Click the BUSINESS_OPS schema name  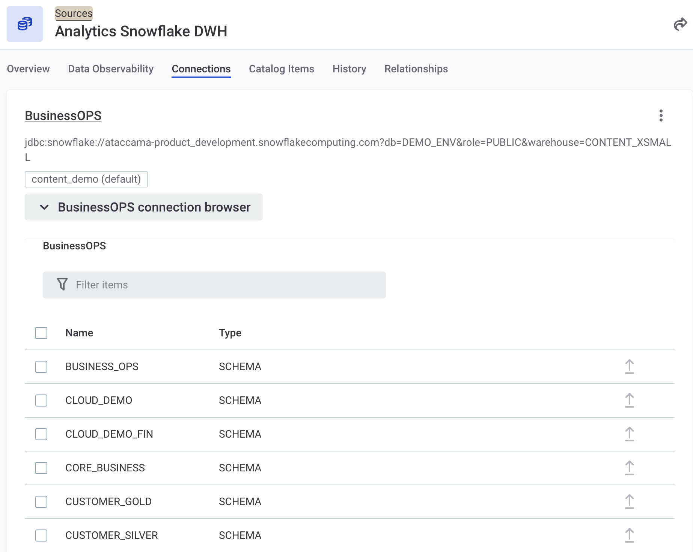[x=102, y=367]
